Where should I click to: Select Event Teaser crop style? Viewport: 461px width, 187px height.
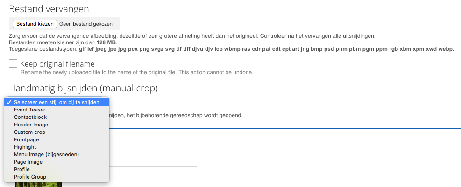click(x=29, y=110)
